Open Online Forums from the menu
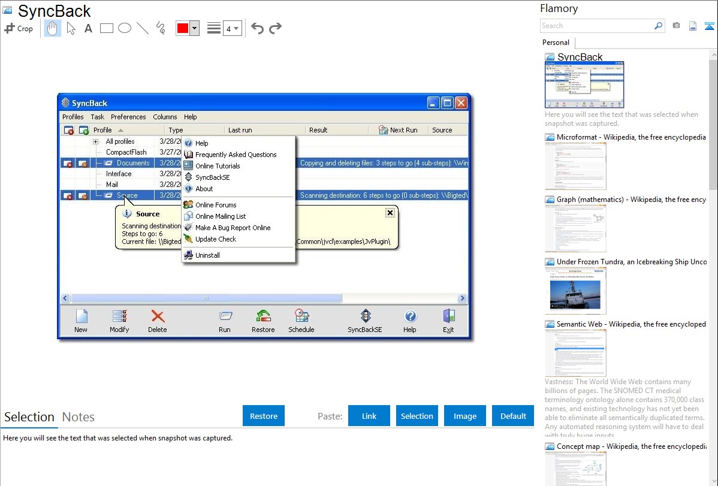Viewport: 718px width, 486px height. 238,205
